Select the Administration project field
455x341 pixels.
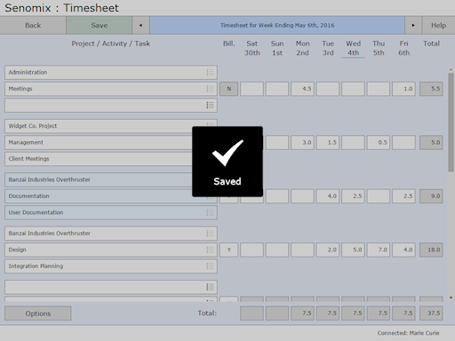[111, 72]
